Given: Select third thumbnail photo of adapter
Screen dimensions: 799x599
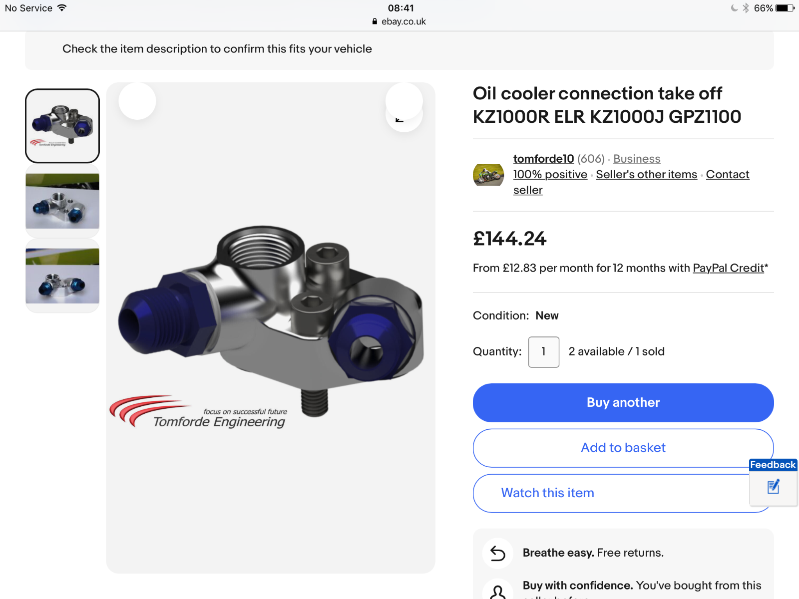Looking at the screenshot, I should pos(62,276).
